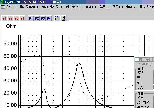Click the graph document icon in menu bar
This screenshot has height=108, width=154.
coord(3,7)
